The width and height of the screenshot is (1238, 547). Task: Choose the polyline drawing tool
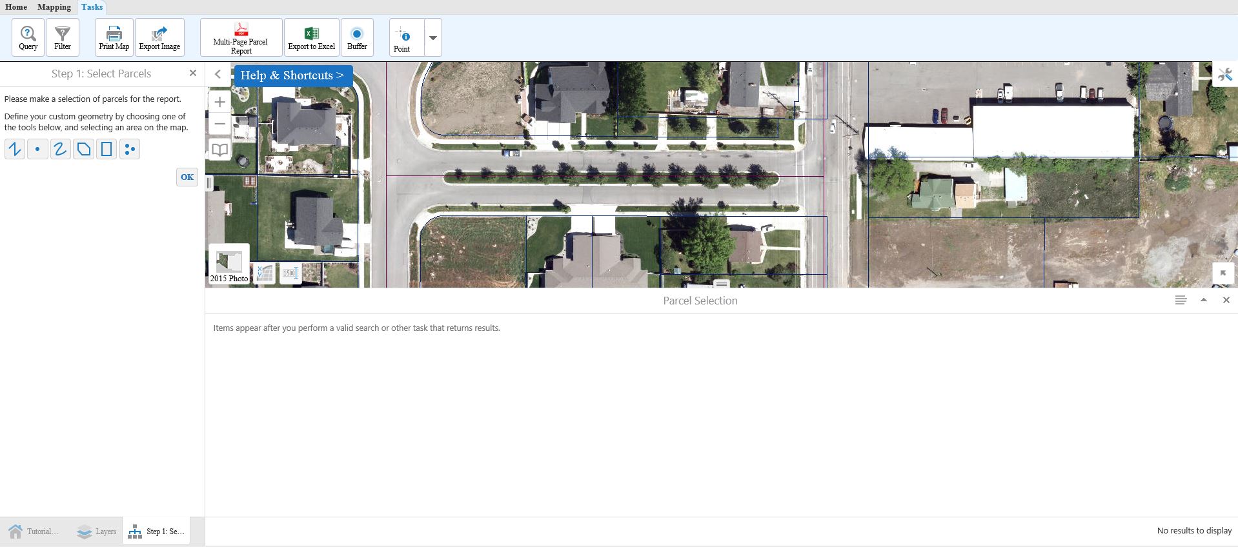14,149
